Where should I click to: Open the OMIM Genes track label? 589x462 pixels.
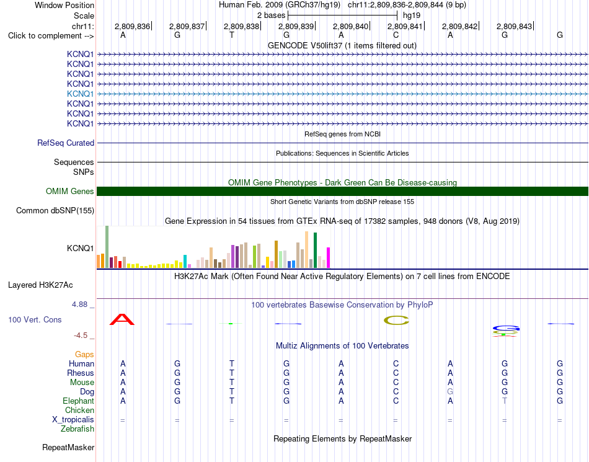pyautogui.click(x=69, y=191)
